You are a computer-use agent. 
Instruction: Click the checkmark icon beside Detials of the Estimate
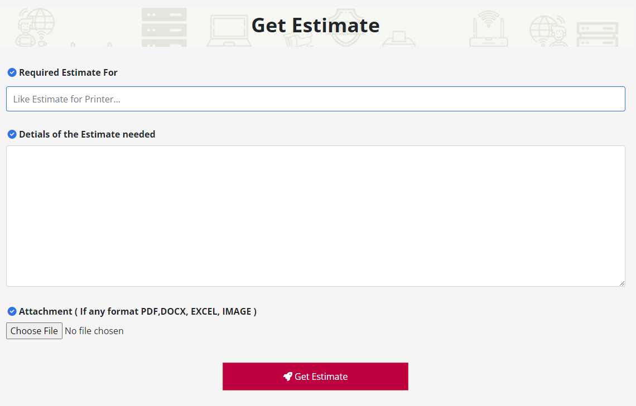(12, 134)
